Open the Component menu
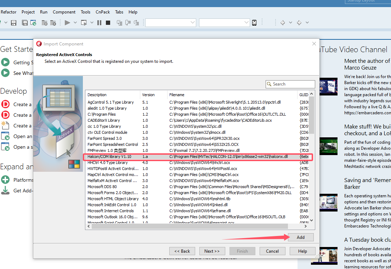Image resolution: width=391 pixels, height=269 pixels. 64,12
